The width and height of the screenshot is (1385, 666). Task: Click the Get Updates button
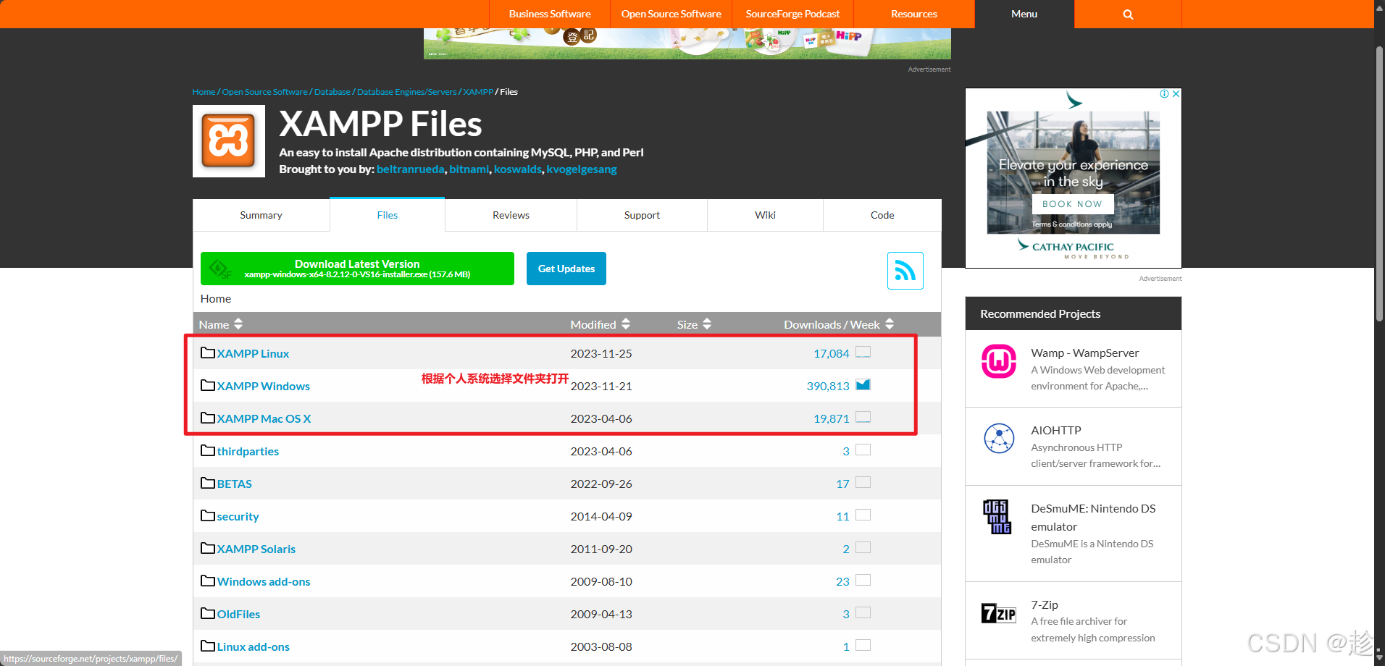point(566,269)
